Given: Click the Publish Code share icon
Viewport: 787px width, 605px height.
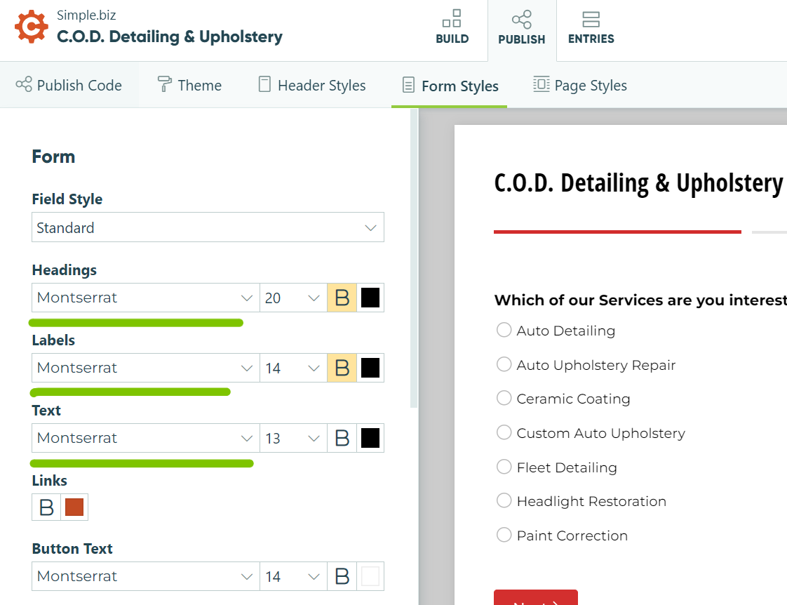Looking at the screenshot, I should [24, 84].
